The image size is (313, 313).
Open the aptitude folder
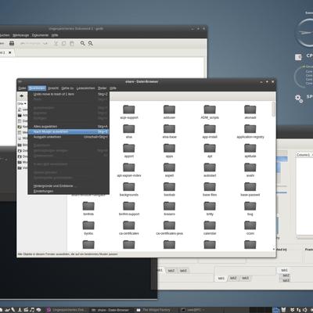point(250,151)
